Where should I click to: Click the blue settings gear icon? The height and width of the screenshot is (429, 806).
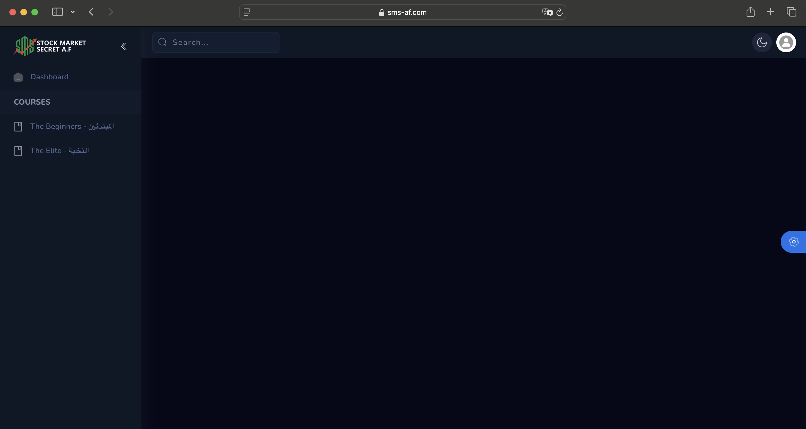click(794, 241)
